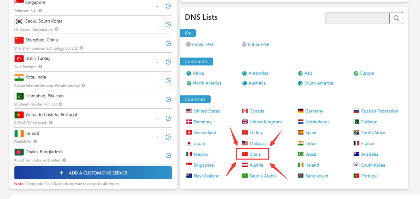Image resolution: width=420 pixels, height=199 pixels.
Task: Click the DNS Lists search input field
Action: tap(357, 18)
